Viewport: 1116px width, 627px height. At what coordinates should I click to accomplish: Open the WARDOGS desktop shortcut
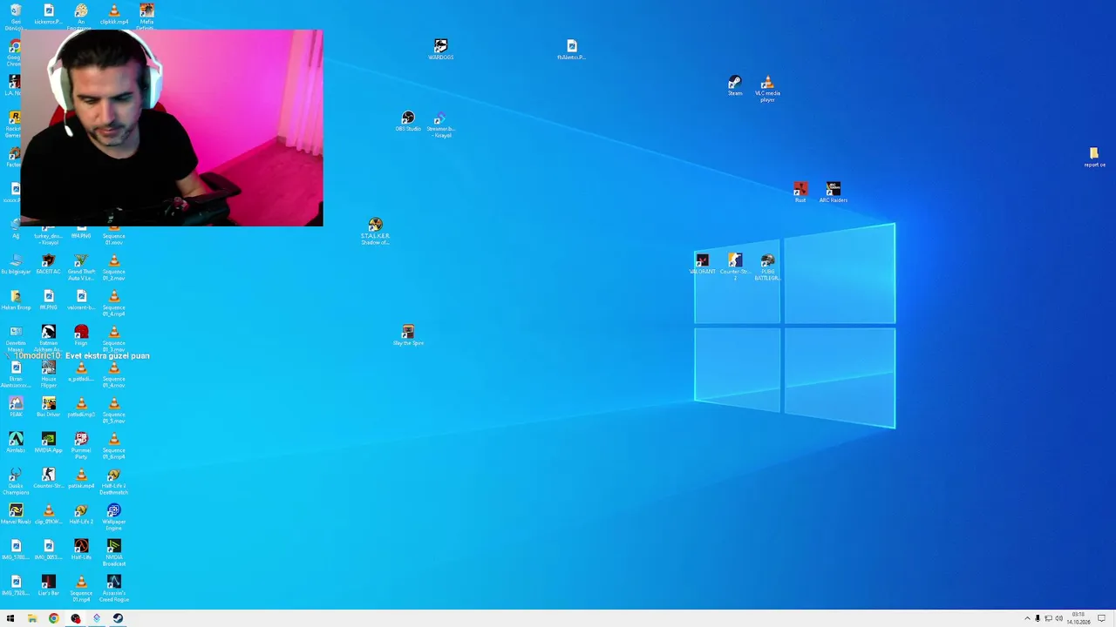point(440,49)
